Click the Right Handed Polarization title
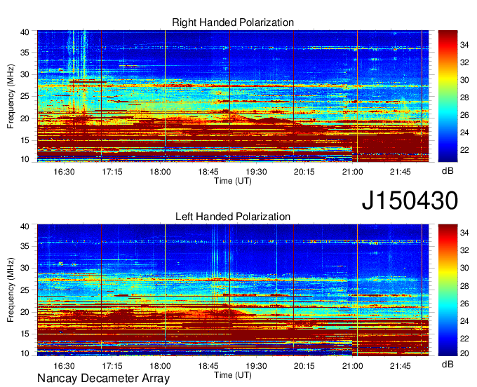The width and height of the screenshot is (477, 387). (233, 22)
